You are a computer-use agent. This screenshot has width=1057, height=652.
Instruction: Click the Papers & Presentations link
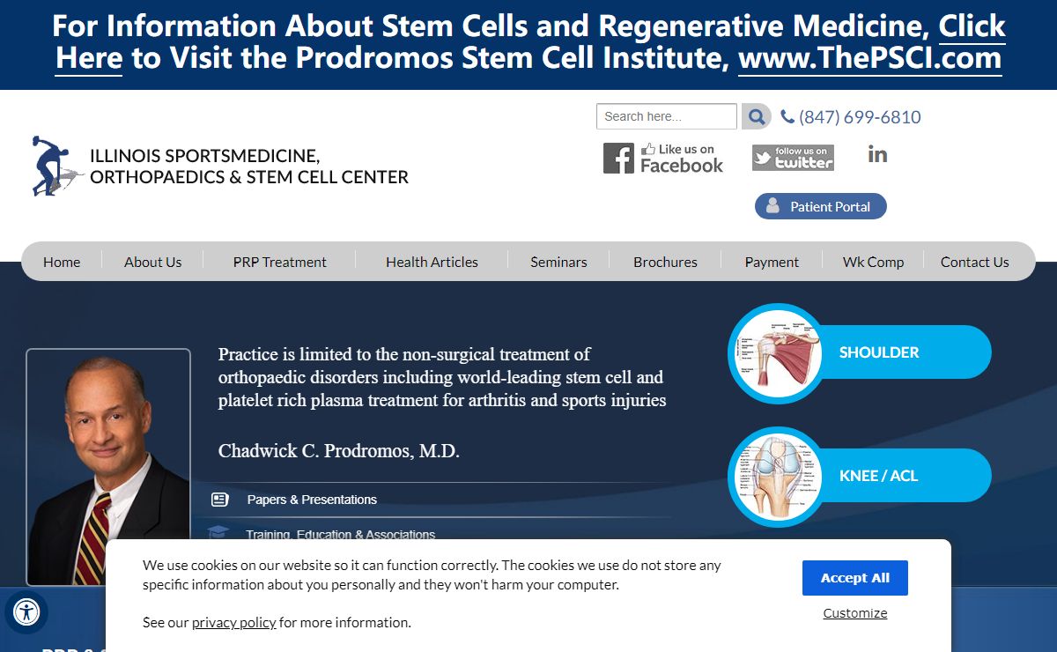[311, 500]
